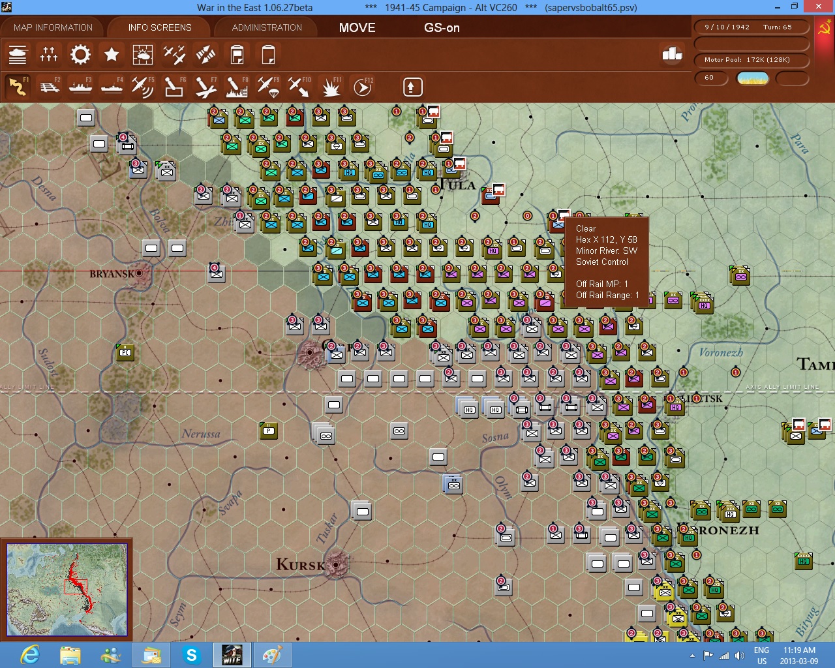
Task: Click the GS-on ground support toggle
Action: [x=442, y=27]
